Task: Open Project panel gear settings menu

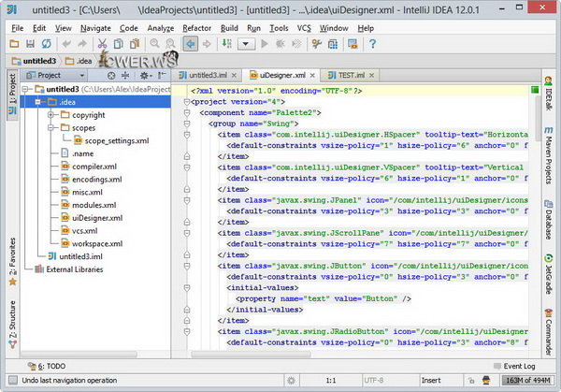Action: coord(145,76)
